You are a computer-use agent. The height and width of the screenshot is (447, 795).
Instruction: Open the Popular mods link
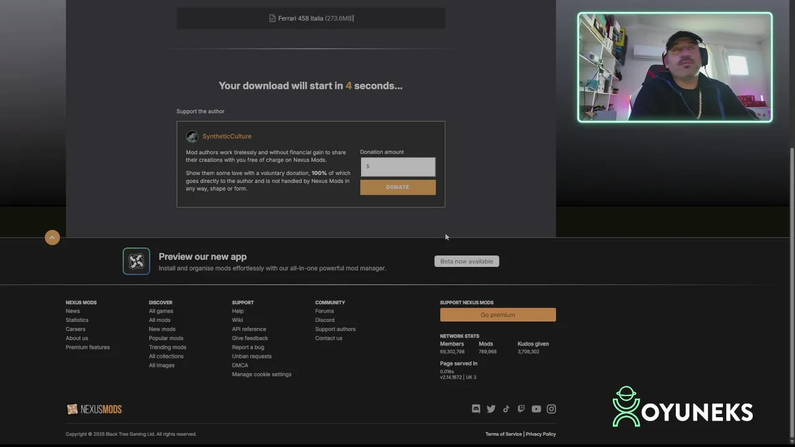tap(166, 338)
